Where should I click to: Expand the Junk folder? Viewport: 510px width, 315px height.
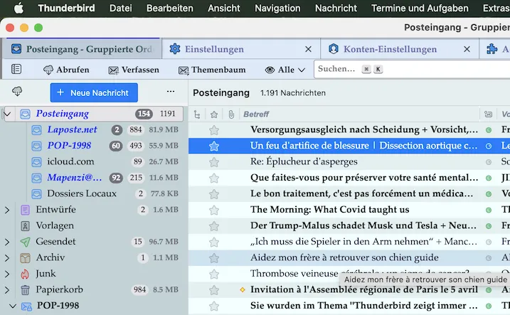pos(7,274)
